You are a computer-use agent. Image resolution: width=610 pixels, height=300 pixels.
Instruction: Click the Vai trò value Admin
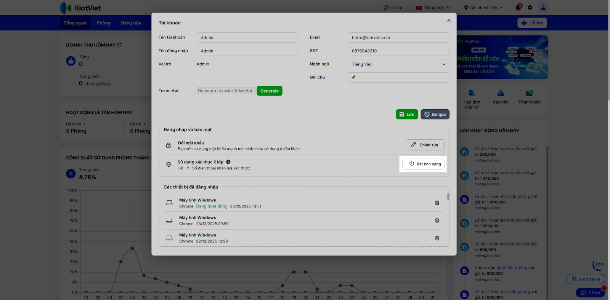(x=203, y=64)
